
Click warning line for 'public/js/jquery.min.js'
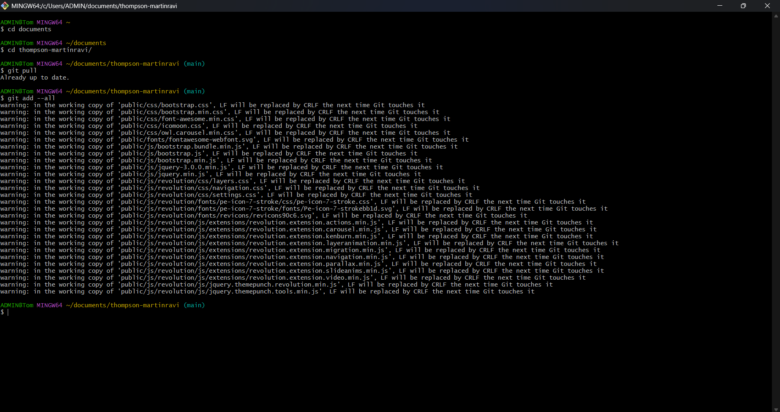click(x=211, y=174)
